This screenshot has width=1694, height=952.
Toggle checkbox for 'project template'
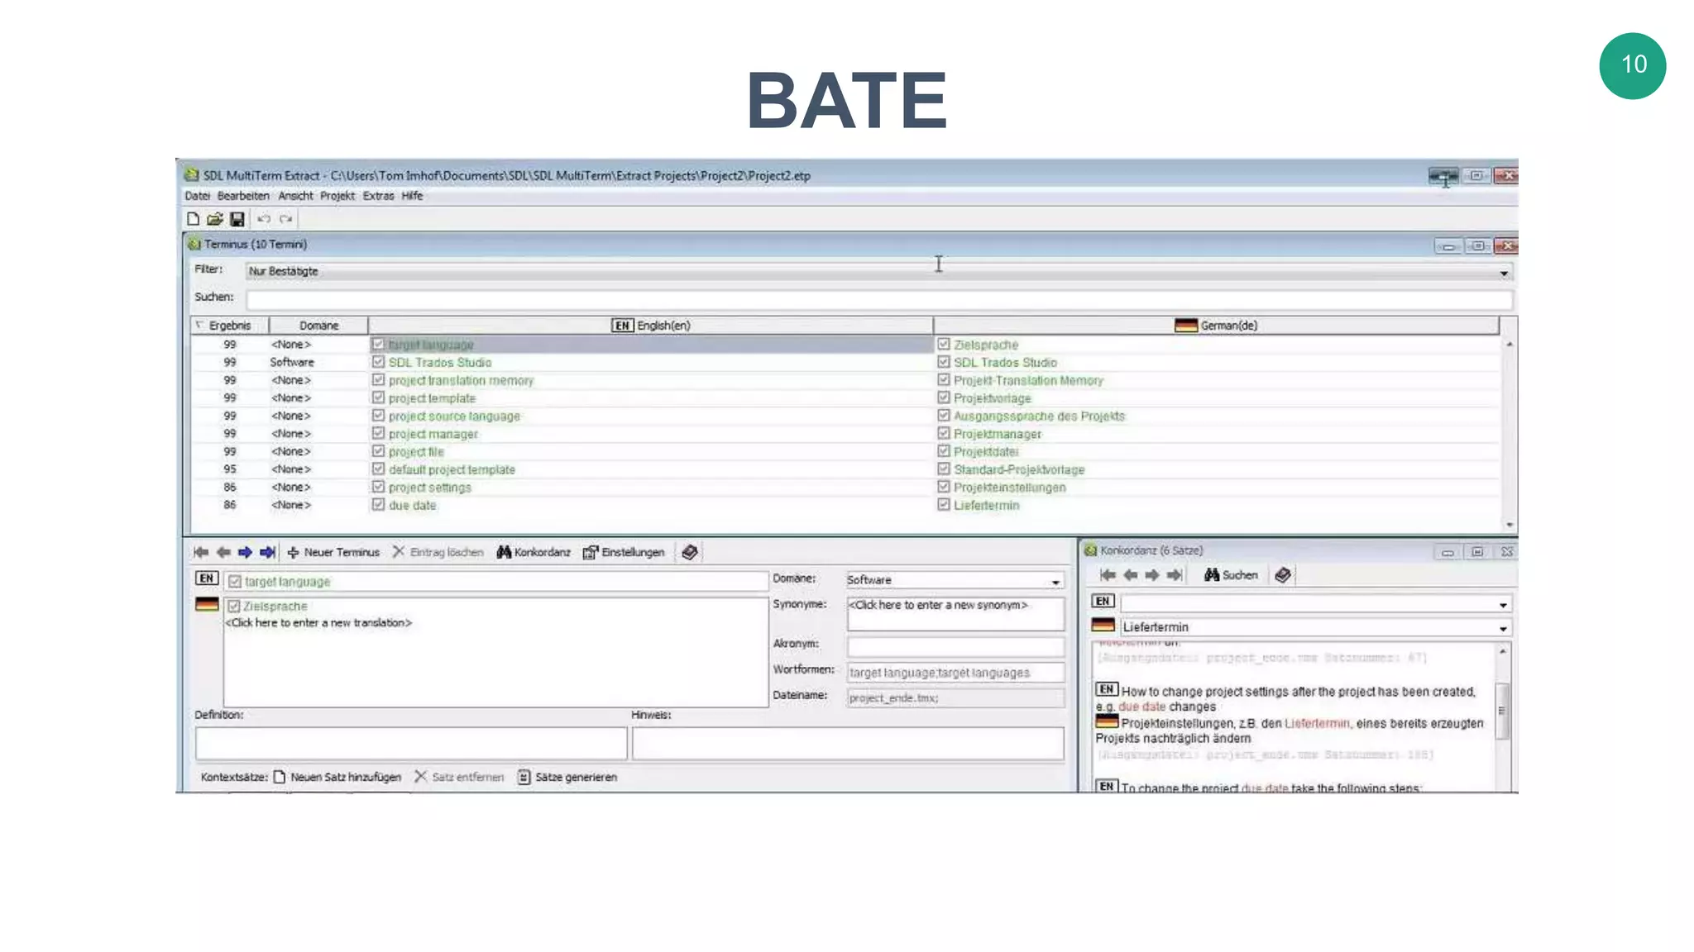[x=378, y=397]
